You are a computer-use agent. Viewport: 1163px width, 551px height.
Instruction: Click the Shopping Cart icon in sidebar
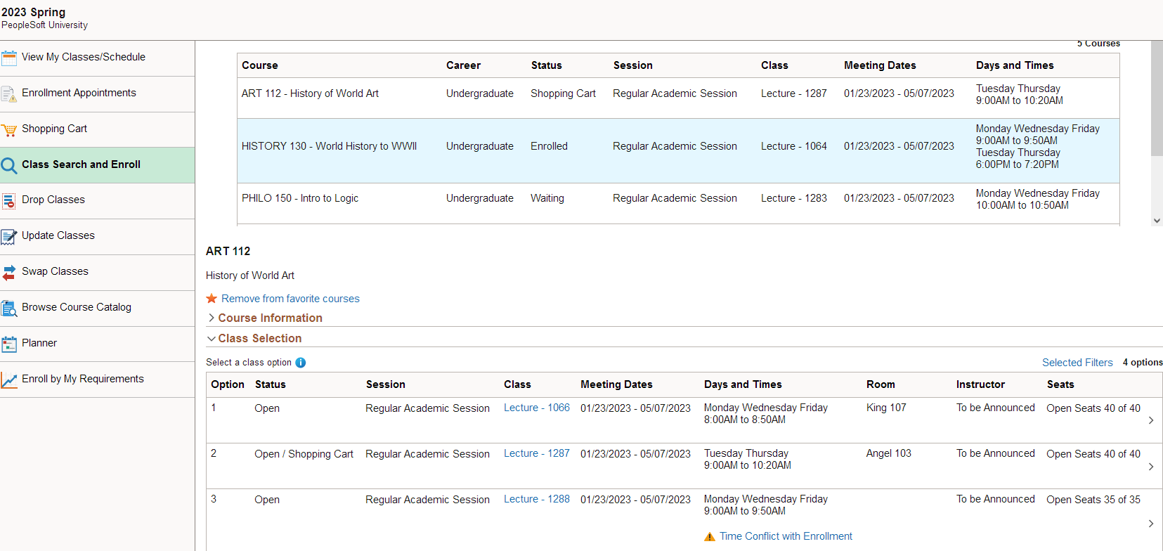9,129
